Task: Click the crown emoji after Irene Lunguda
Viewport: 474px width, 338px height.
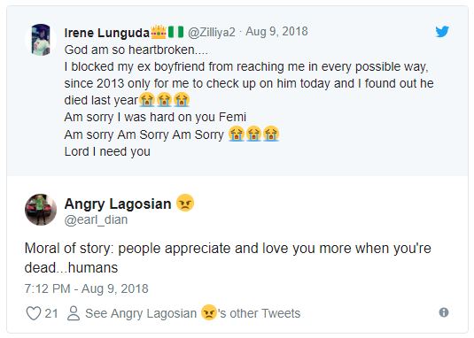Action: (158, 32)
